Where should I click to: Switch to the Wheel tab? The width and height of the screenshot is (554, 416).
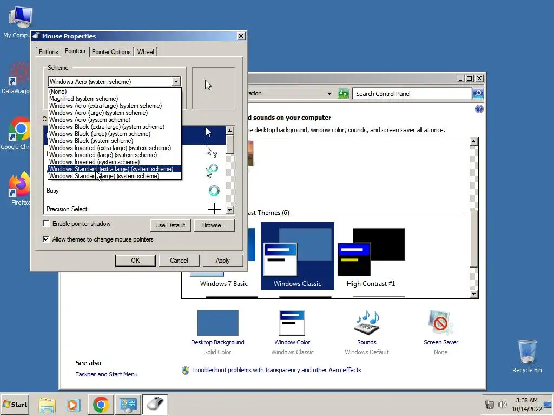[x=146, y=51]
